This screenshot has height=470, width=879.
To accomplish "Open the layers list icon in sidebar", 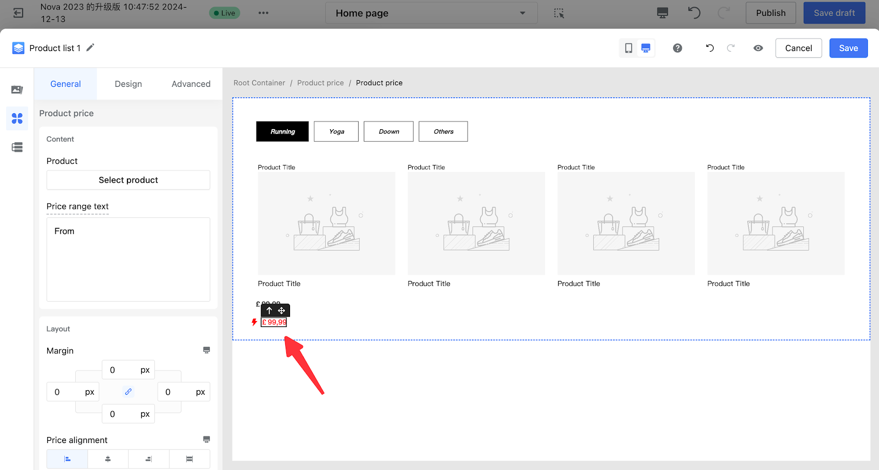I will (17, 147).
